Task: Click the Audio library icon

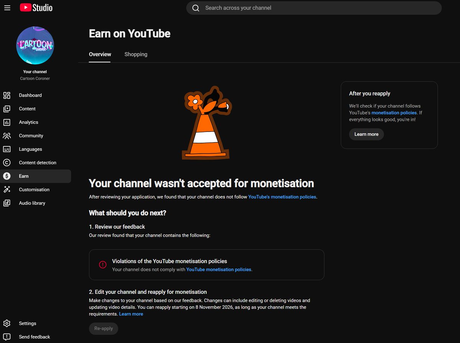Action: coord(7,203)
